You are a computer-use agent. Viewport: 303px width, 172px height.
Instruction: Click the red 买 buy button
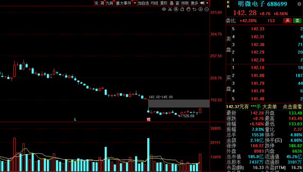(x=287, y=21)
